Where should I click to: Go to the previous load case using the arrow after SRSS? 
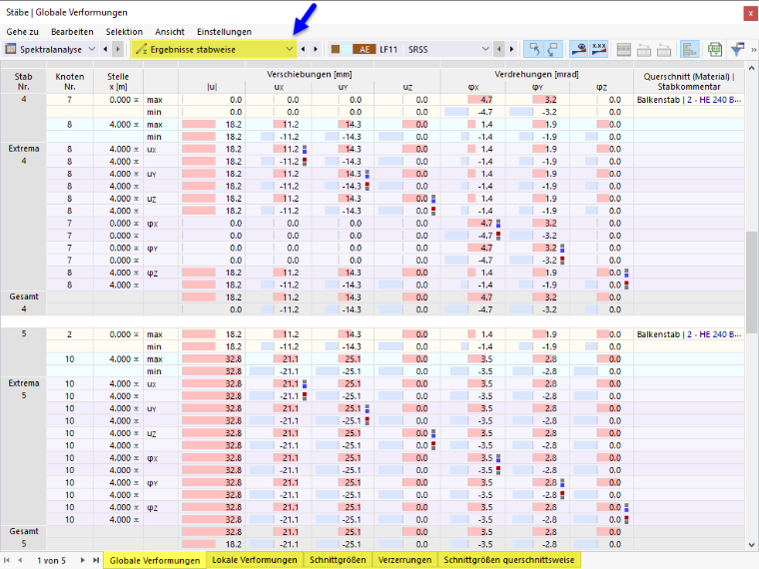(x=499, y=49)
